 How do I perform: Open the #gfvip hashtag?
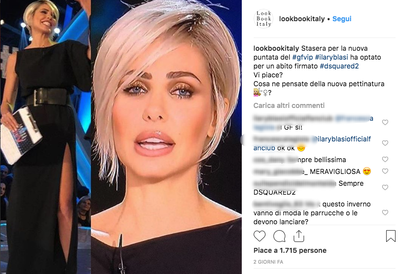pyautogui.click(x=302, y=58)
